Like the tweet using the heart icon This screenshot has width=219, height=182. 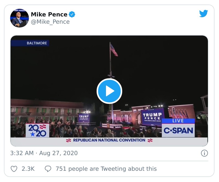(x=14, y=169)
